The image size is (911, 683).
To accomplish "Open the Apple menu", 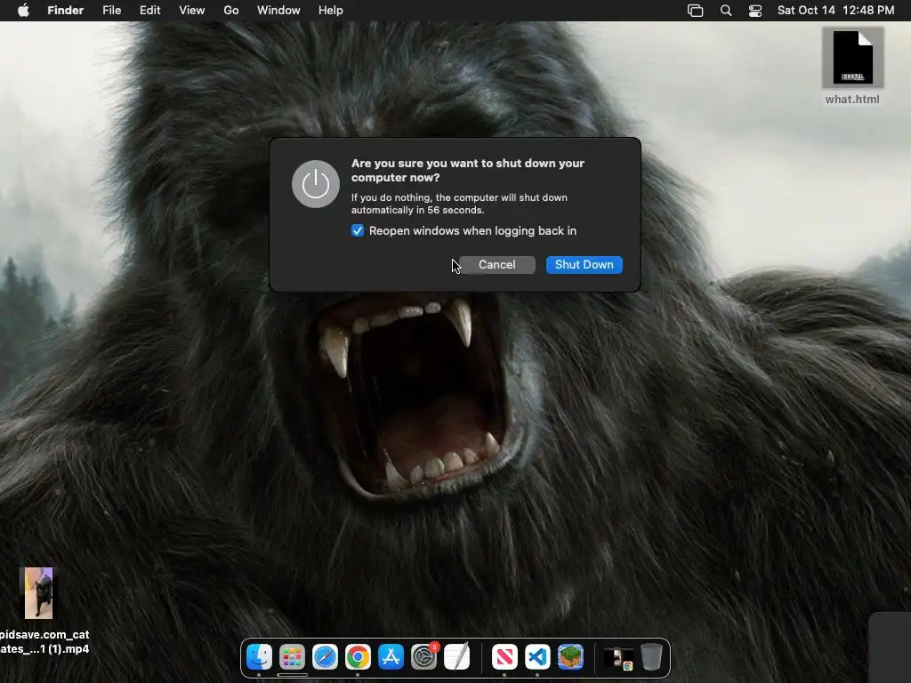I will click(23, 11).
